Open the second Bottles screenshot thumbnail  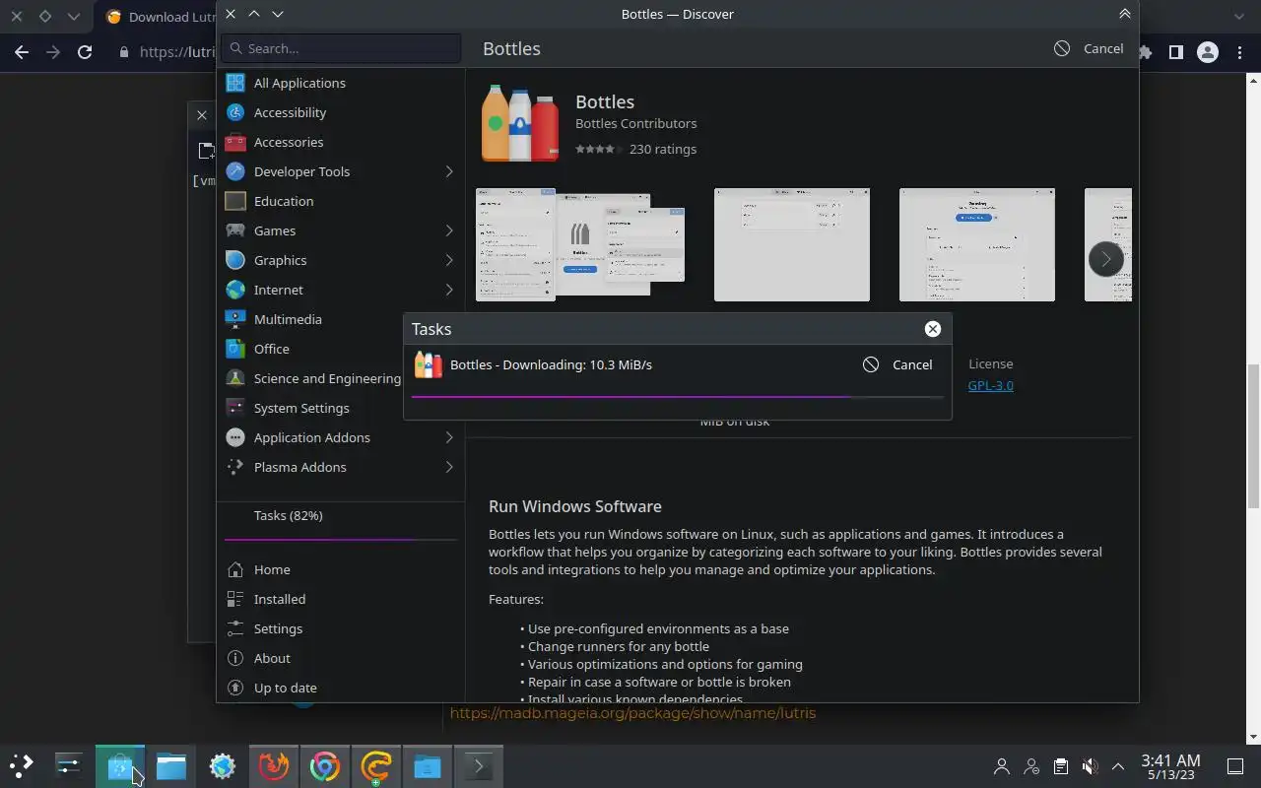(792, 244)
